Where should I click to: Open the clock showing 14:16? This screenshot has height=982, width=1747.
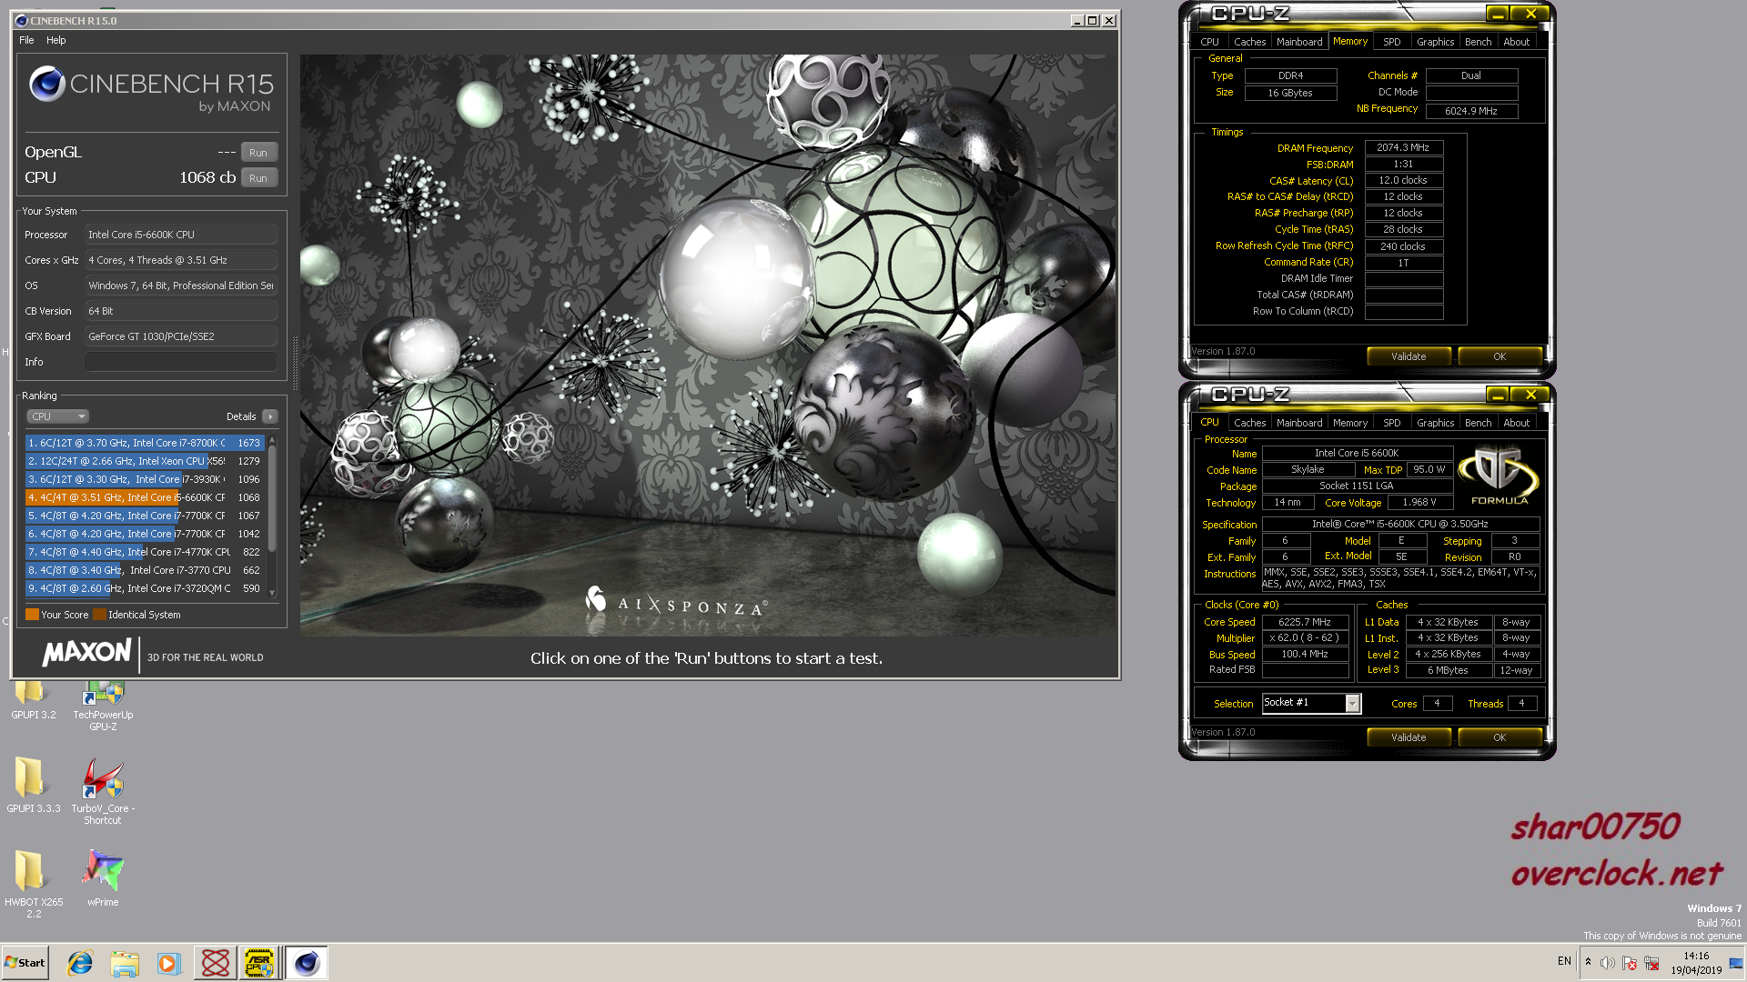[x=1696, y=963]
